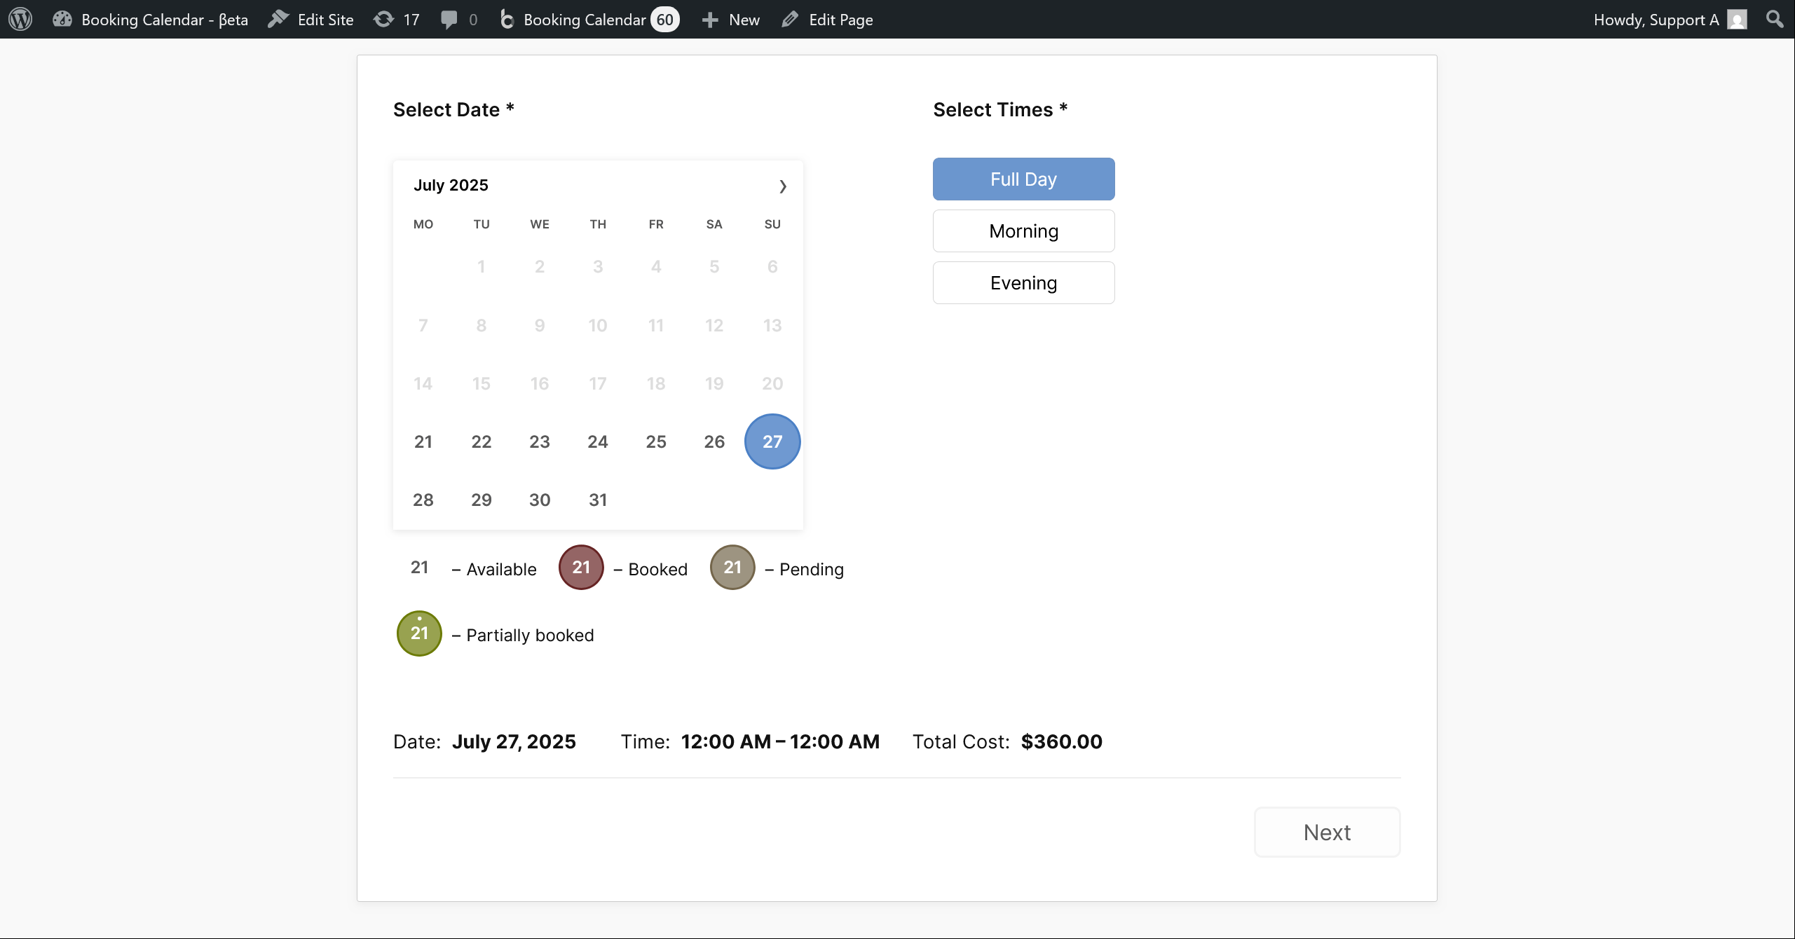Screen dimensions: 1795x939
Task: Click the plus icon beside New
Action: point(710,20)
